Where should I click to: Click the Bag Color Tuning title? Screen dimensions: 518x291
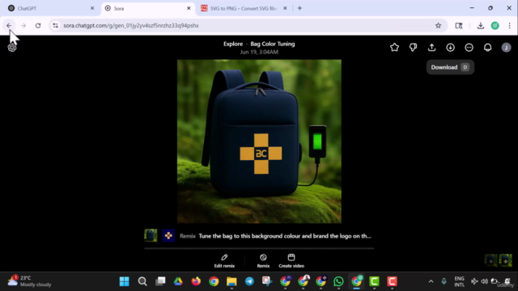click(x=273, y=44)
